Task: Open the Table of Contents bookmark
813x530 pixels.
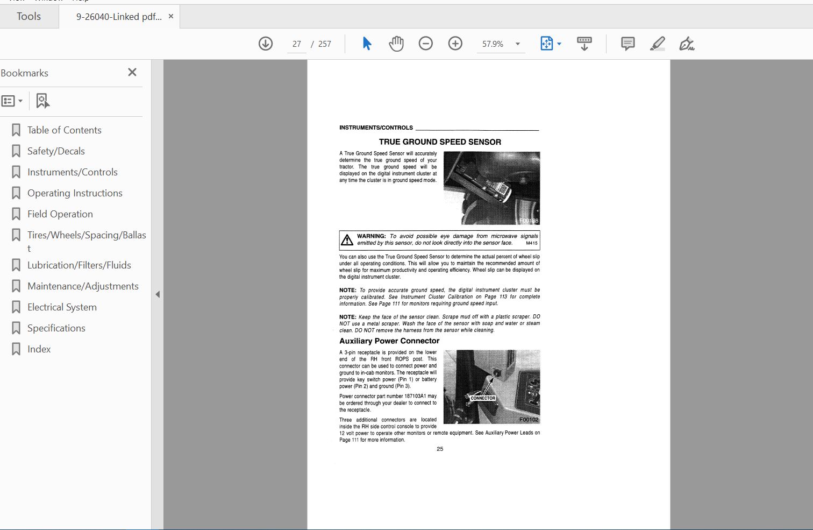Action: click(64, 130)
